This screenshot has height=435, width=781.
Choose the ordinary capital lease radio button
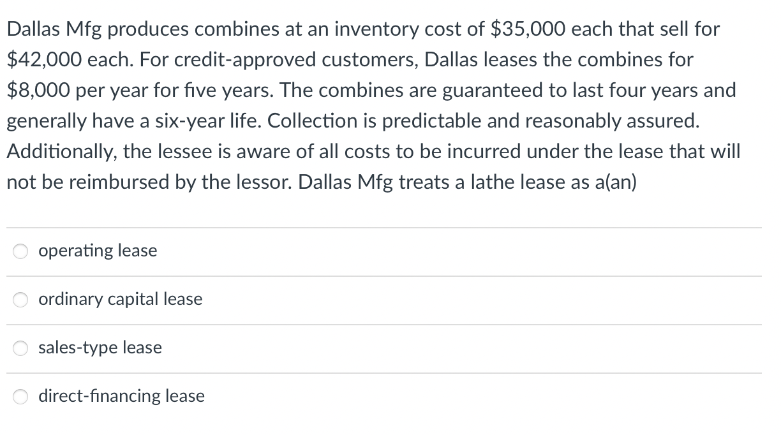click(21, 300)
